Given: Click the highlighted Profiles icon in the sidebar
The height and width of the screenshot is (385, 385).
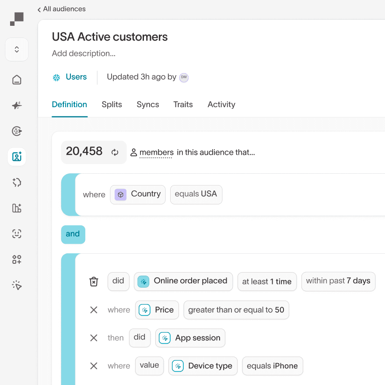Looking at the screenshot, I should (x=17, y=157).
